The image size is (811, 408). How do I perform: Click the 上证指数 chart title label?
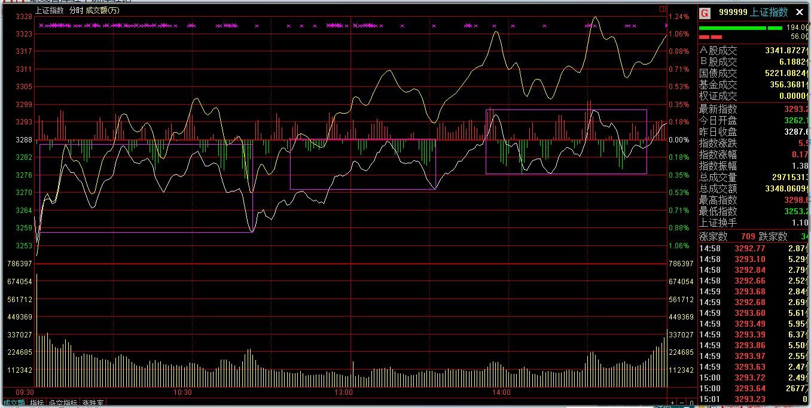[x=50, y=10]
